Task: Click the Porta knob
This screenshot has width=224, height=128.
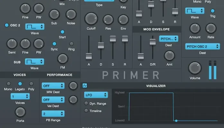Action: (x=20, y=112)
